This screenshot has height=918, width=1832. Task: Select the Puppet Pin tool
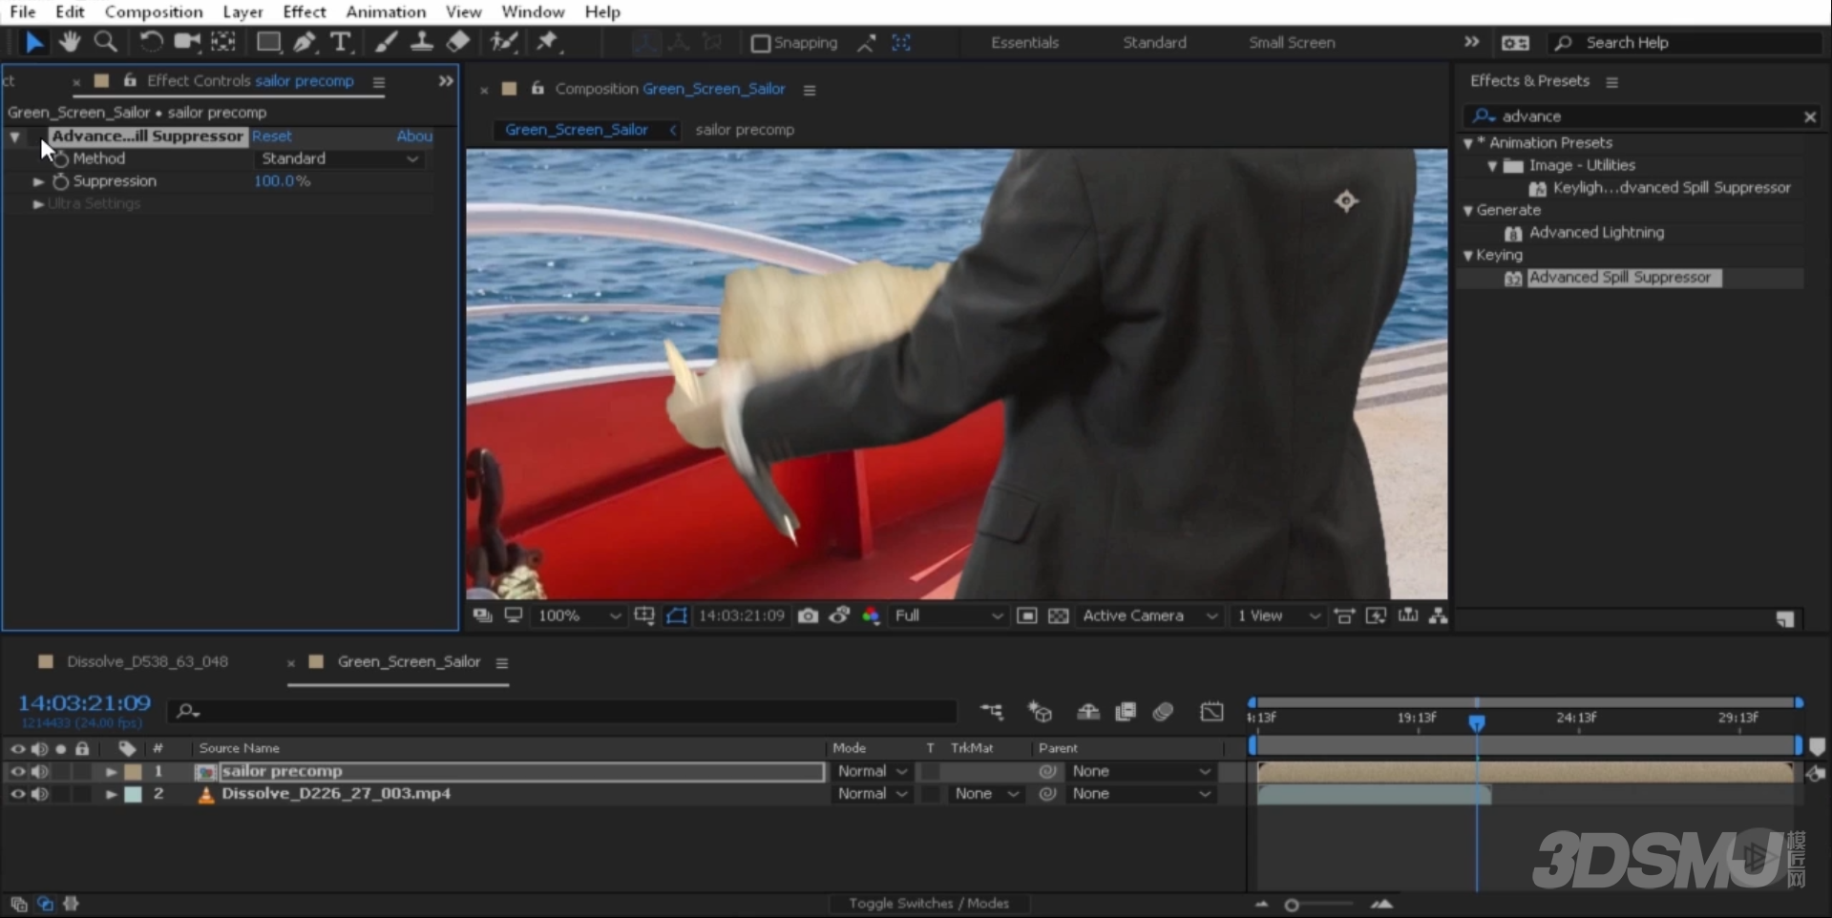547,42
